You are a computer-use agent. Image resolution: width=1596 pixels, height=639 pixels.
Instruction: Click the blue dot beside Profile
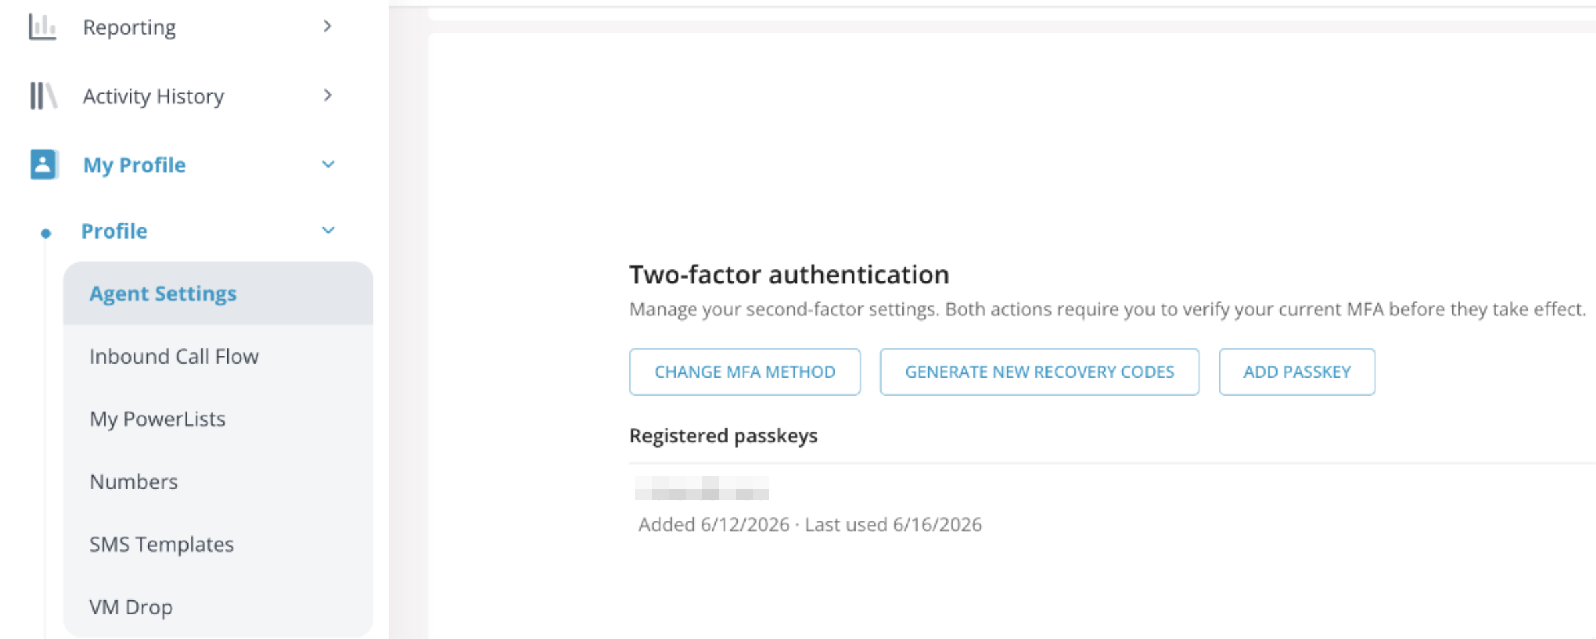(x=45, y=233)
